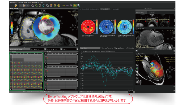Toggle the highlighted green tissue tracking icon

75,6
